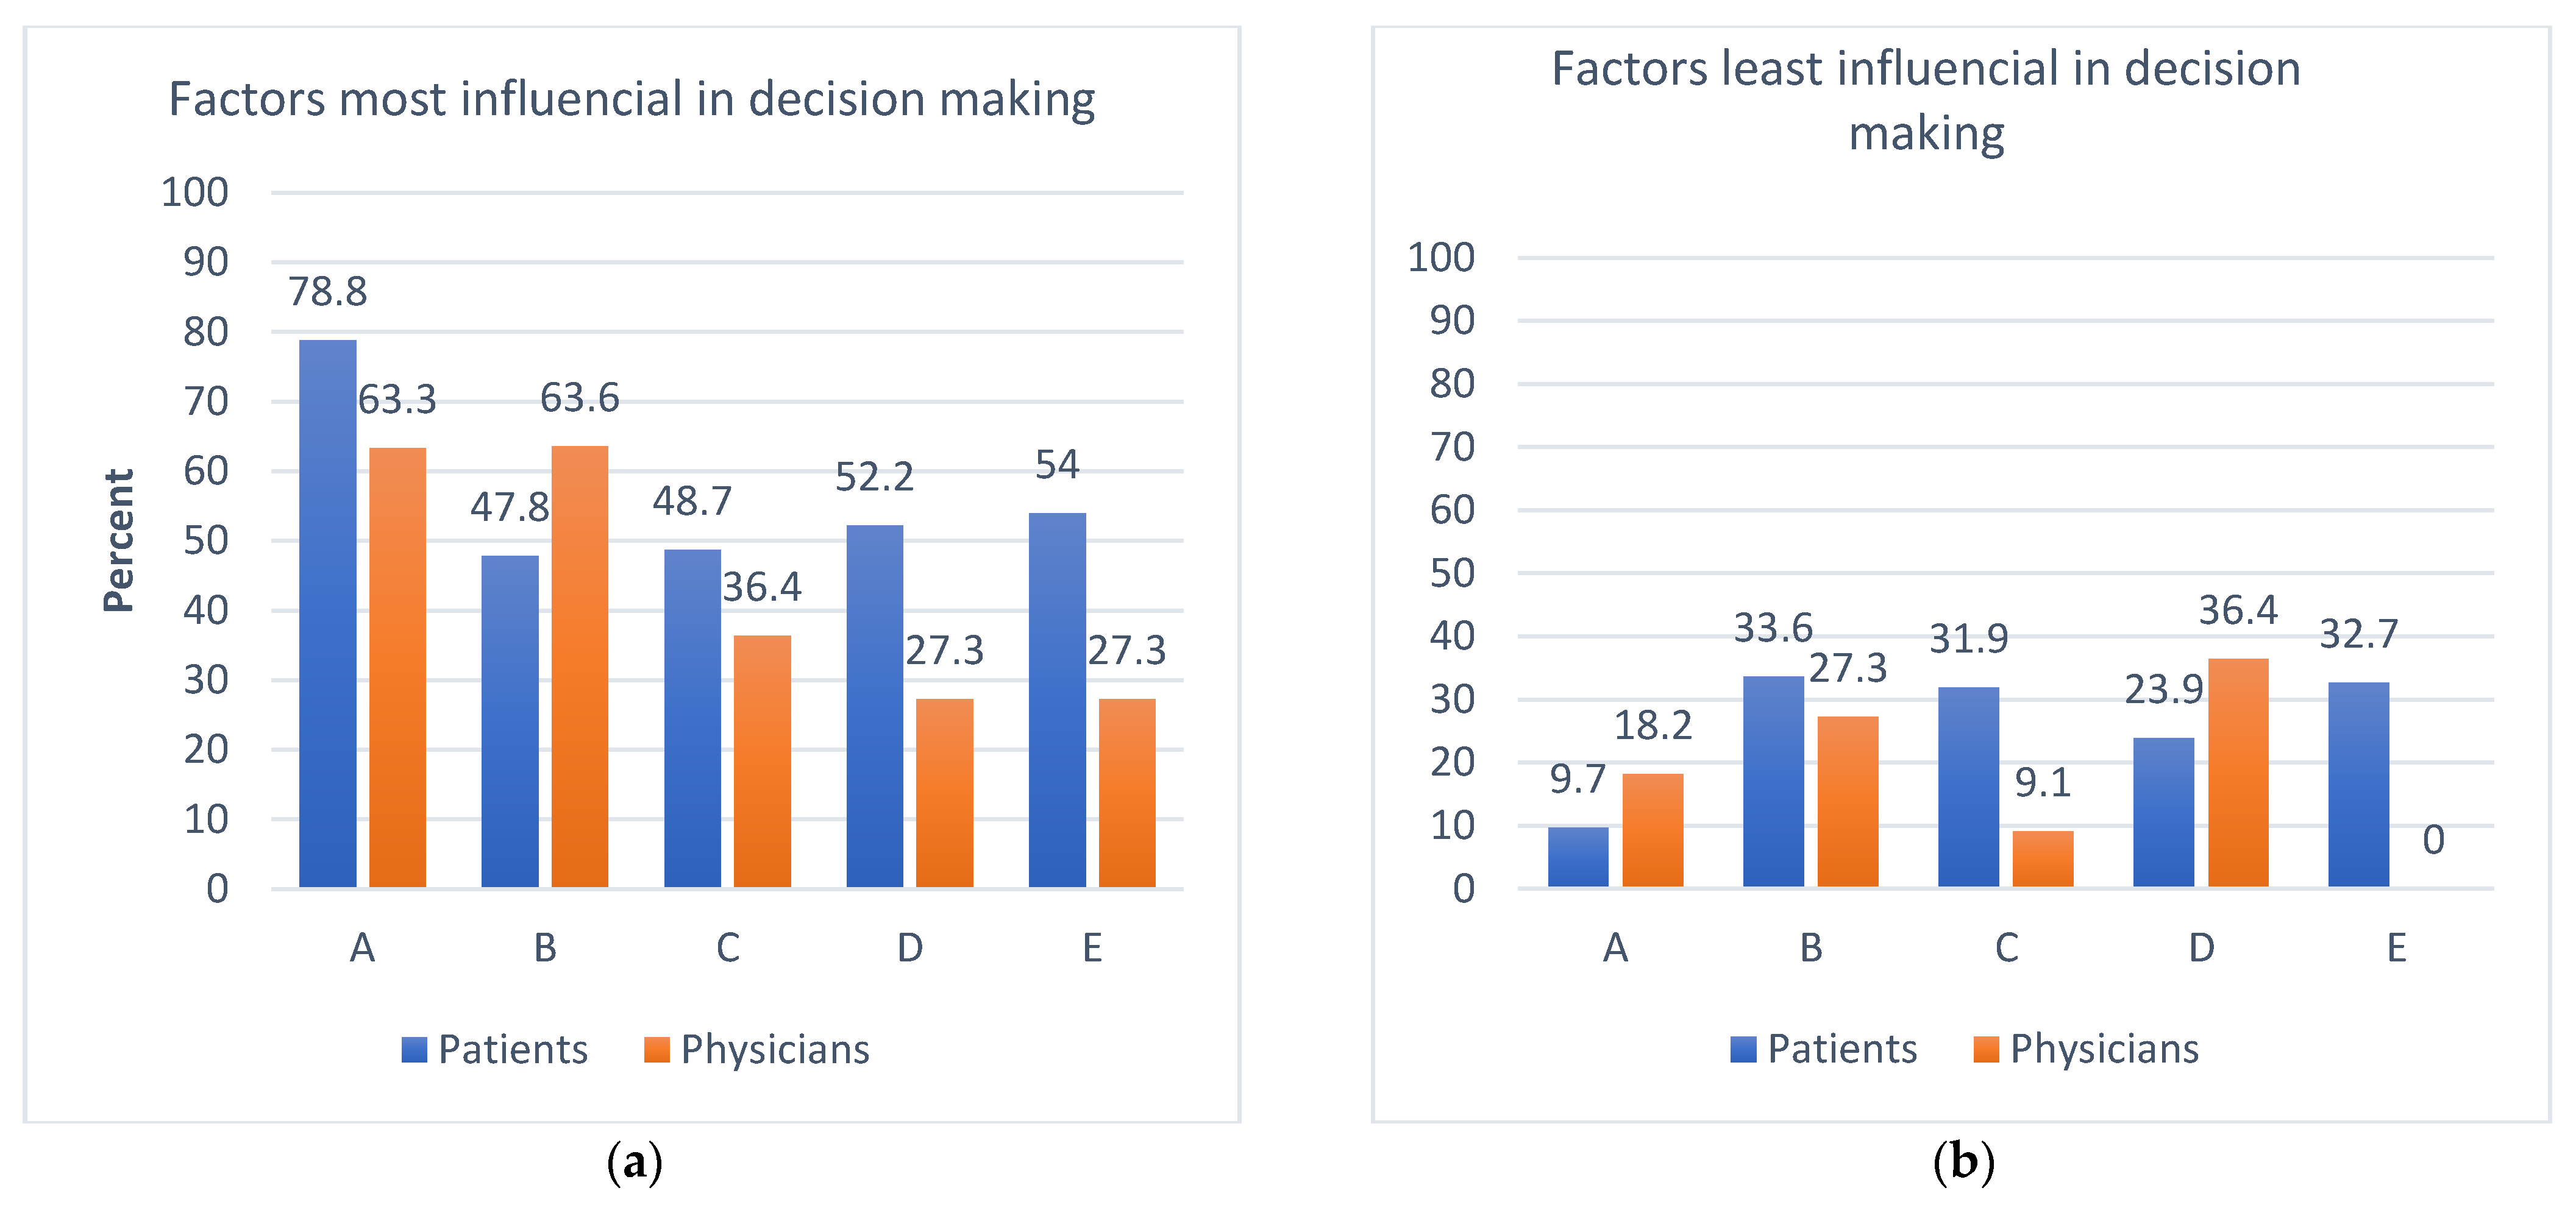Click the Physicians legend text in chart (b)
This screenshot has width=2576, height=1210.
(2105, 1049)
